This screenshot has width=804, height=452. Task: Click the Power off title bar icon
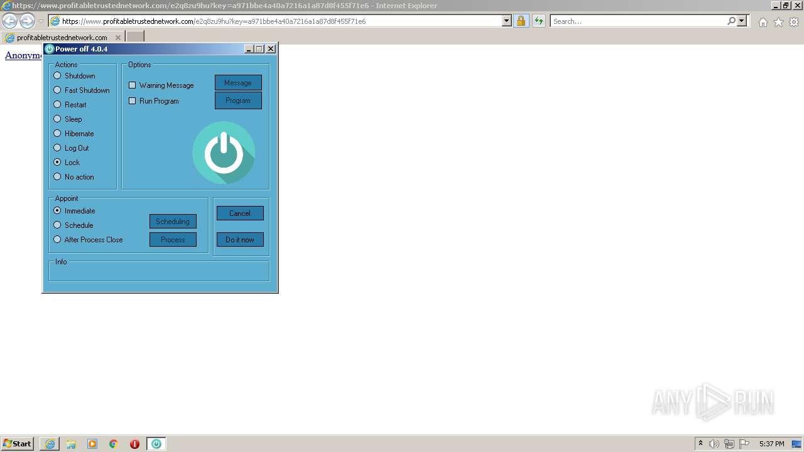point(50,49)
